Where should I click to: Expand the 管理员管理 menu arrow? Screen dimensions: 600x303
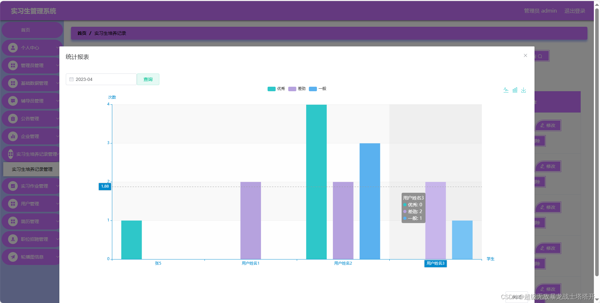57,65
